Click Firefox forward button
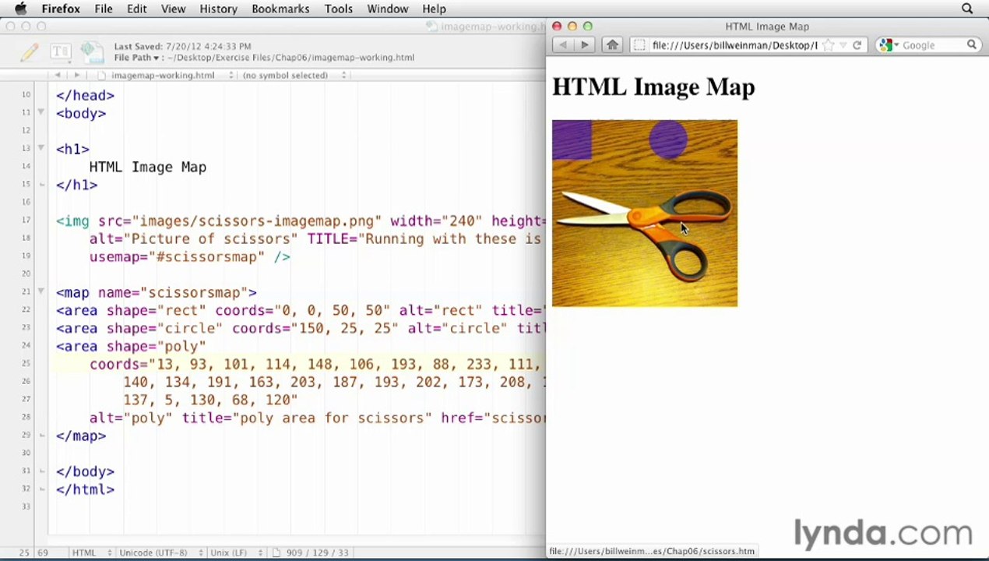 pos(584,45)
